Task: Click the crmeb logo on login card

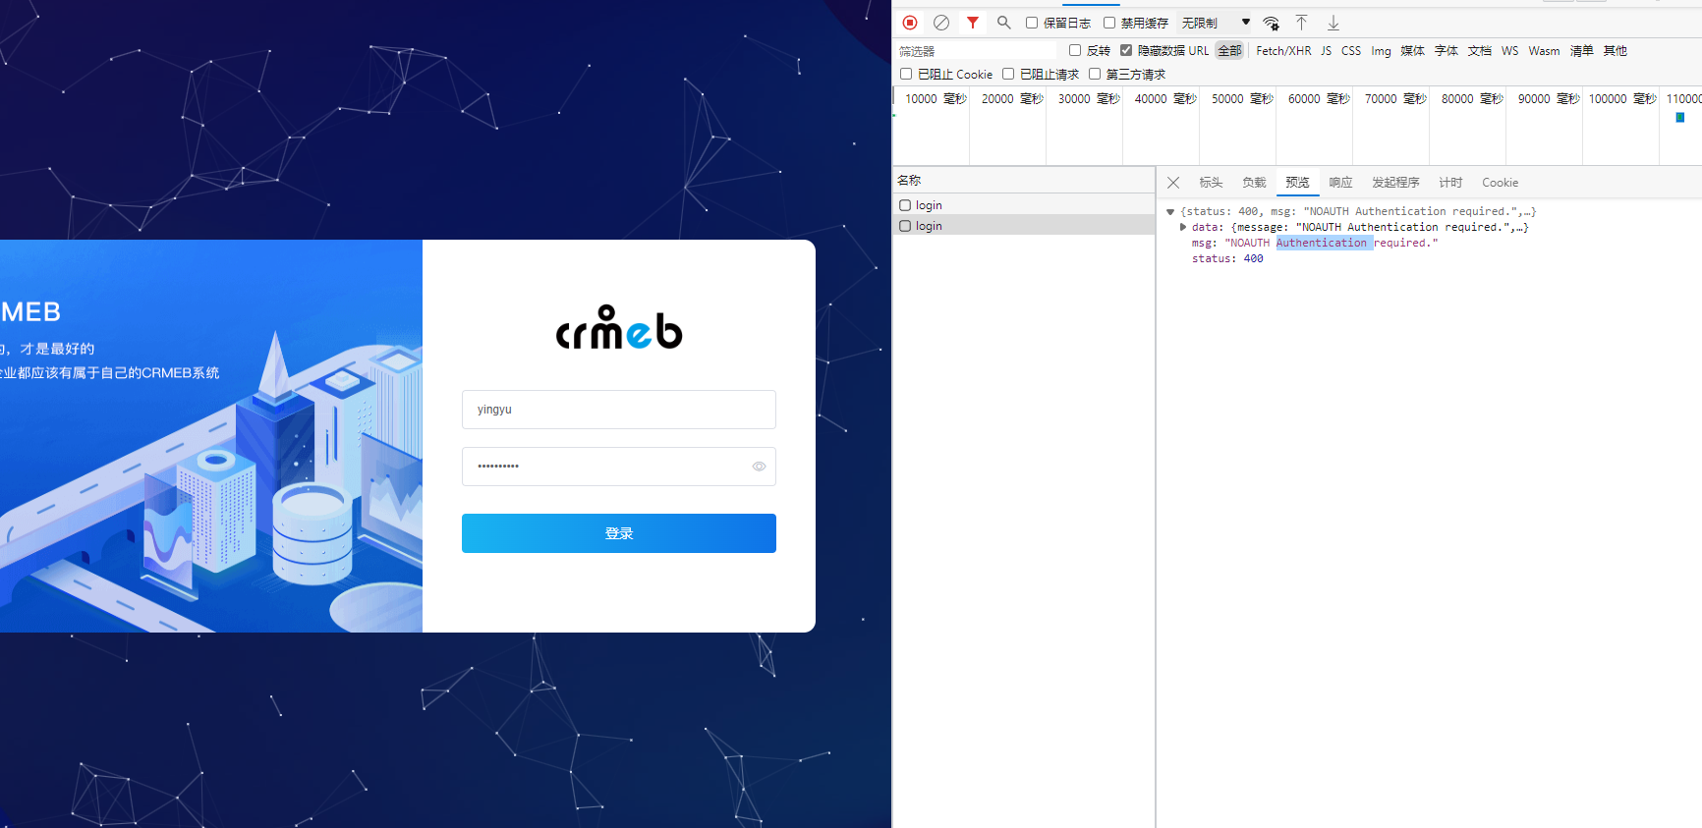Action: point(619,328)
